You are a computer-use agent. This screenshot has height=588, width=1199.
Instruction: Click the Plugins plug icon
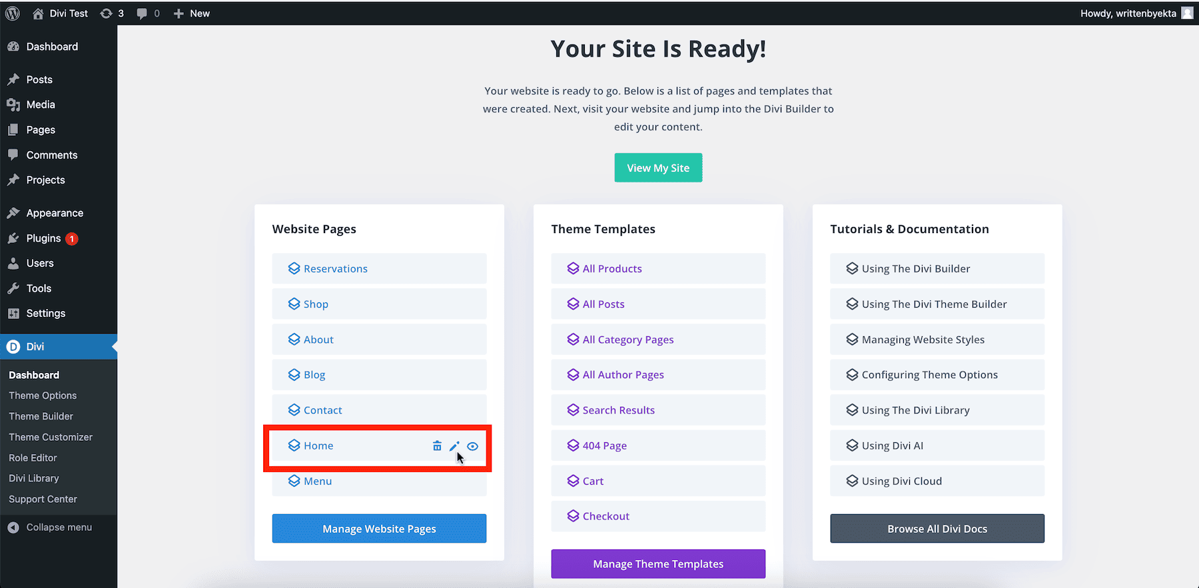pyautogui.click(x=13, y=238)
